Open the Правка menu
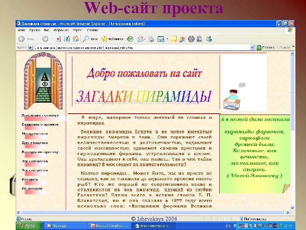 (x=35, y=30)
